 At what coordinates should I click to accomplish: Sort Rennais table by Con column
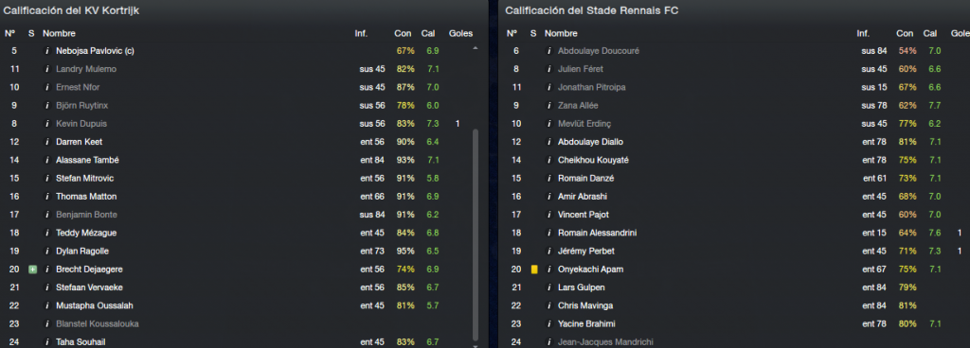pos(905,33)
